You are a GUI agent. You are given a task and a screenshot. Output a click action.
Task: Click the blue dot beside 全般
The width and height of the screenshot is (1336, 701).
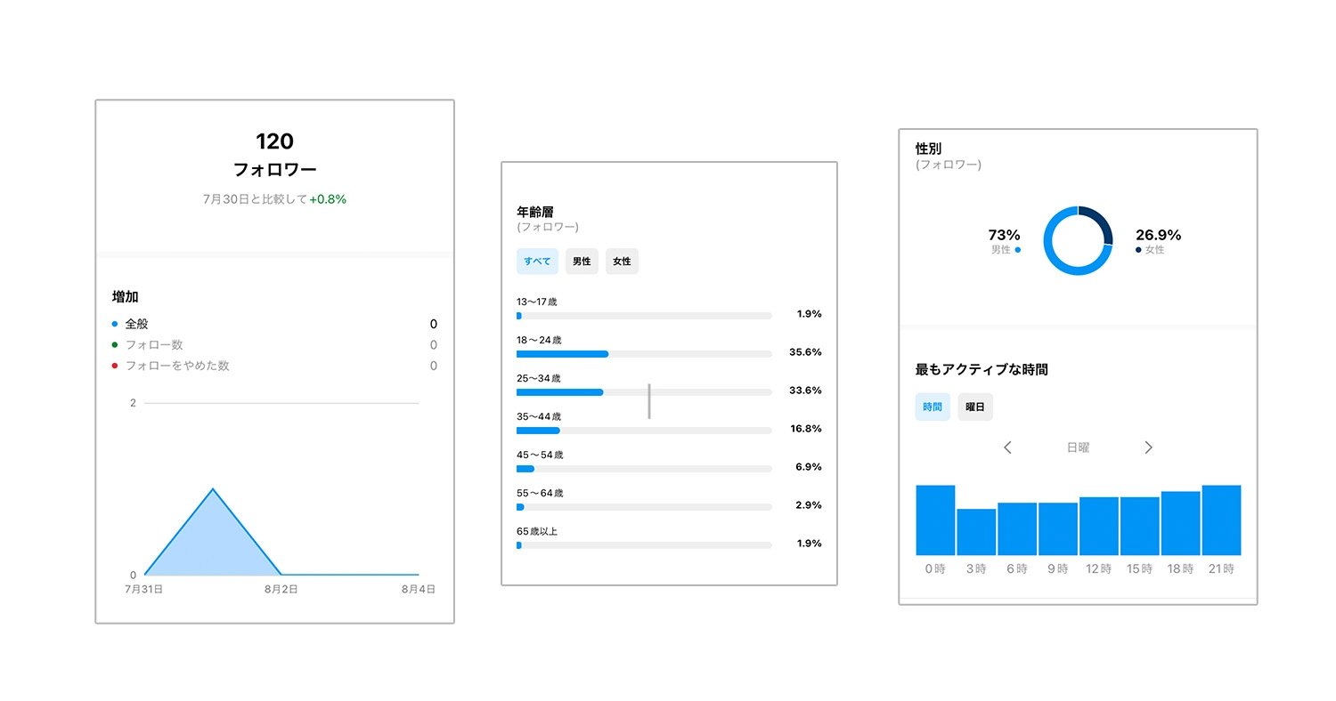(x=115, y=324)
